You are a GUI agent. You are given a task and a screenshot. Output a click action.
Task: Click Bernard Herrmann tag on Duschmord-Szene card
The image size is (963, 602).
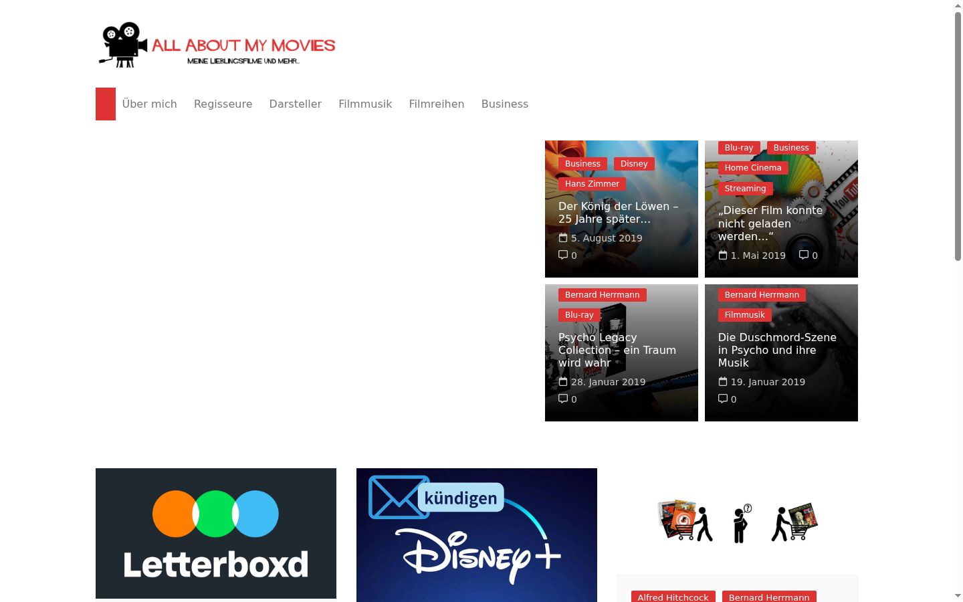[x=762, y=295]
